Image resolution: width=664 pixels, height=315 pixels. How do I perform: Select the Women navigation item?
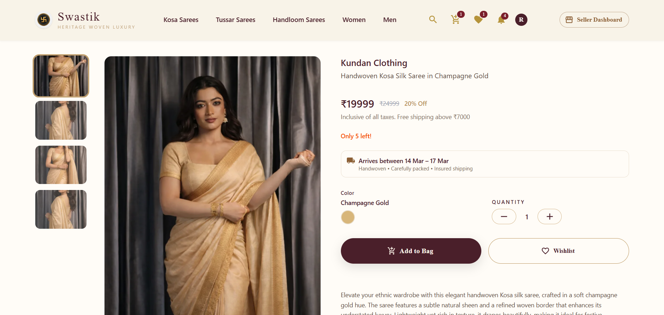coord(354,20)
